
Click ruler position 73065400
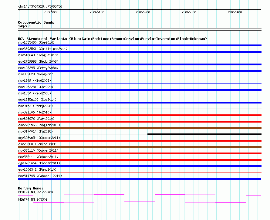[235, 12]
